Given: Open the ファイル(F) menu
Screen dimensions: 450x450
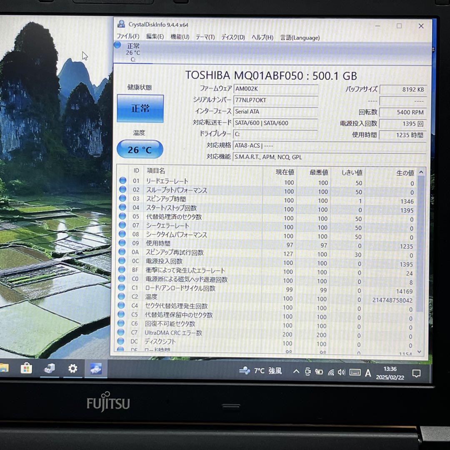Looking at the screenshot, I should (128, 36).
